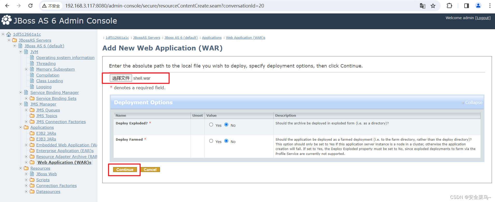
Task: Collapse the JVM tree node
Action: click(21, 52)
